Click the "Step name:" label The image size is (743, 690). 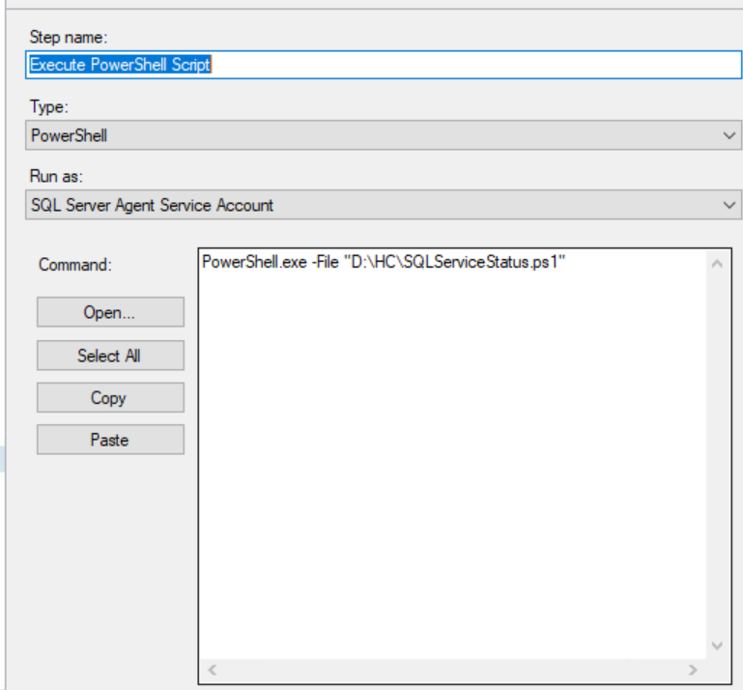click(x=69, y=38)
